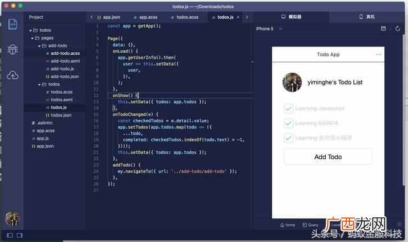Image resolution: width=408 pixels, height=242 pixels.
Task: Toggle the second Learning todo checkbox
Action: [288, 123]
